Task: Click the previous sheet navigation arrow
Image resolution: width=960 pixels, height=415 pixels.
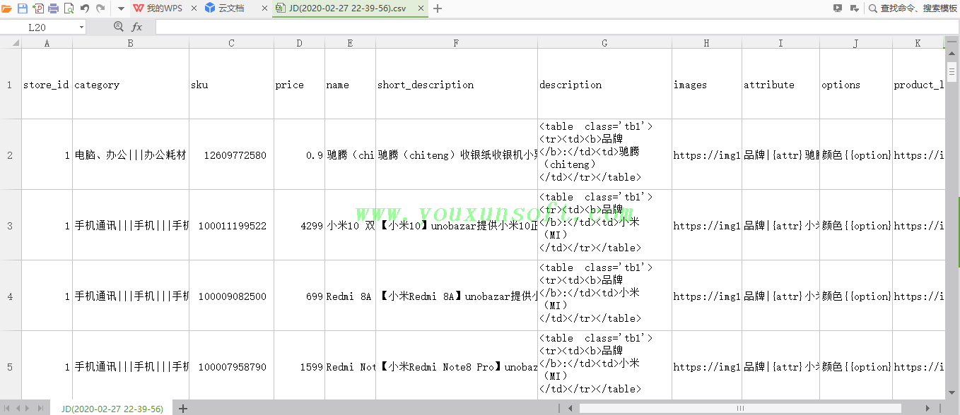Action: pyautogui.click(x=18, y=409)
